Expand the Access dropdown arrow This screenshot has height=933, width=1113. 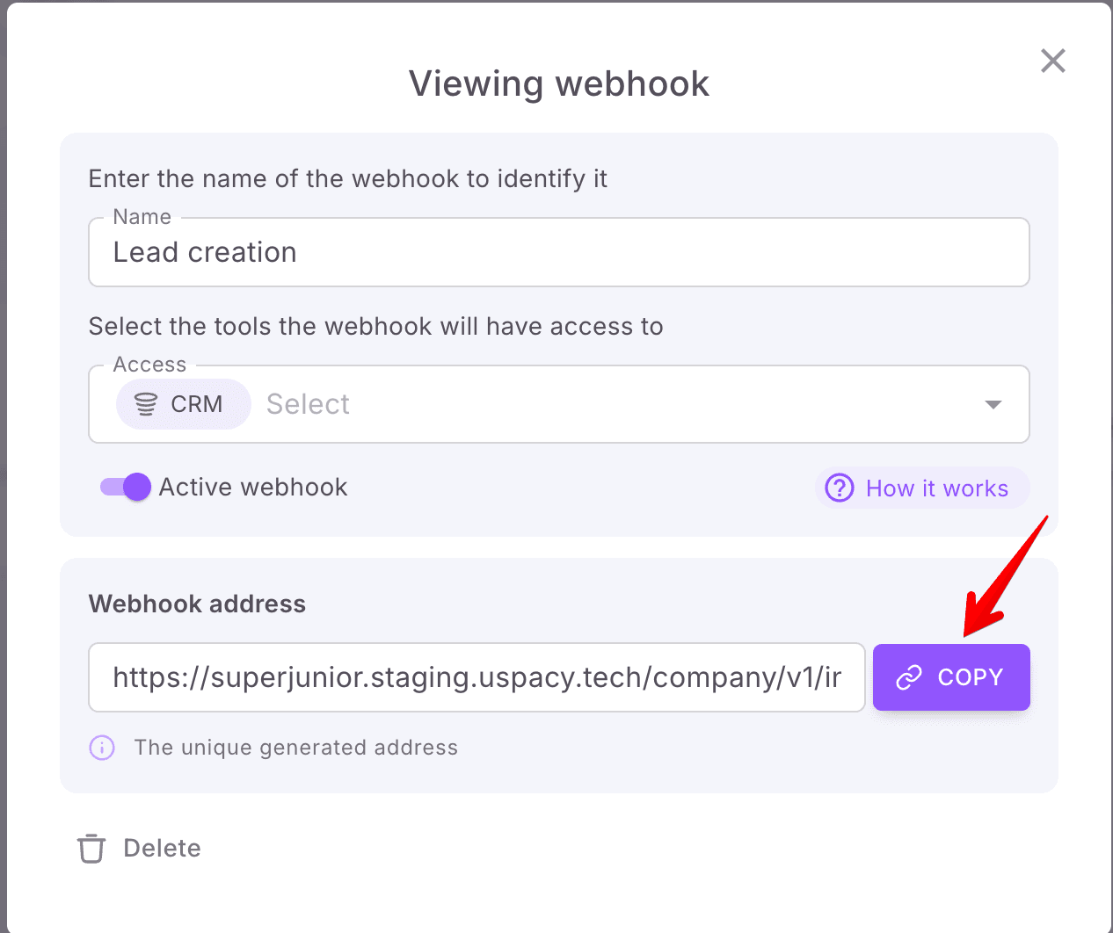(x=993, y=404)
